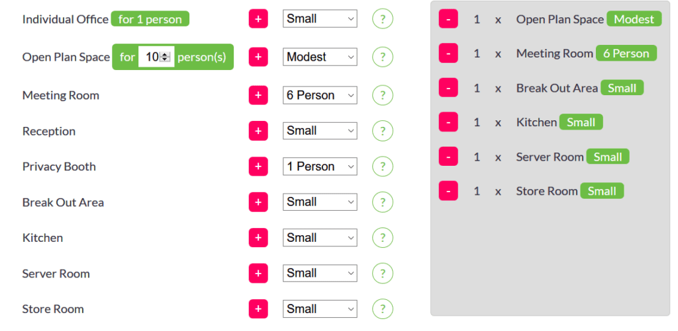Increase Open Plan person count with spinner

point(165,54)
